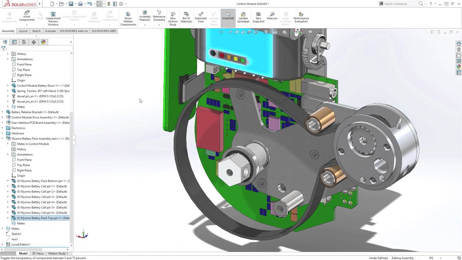The height and width of the screenshot is (260, 462).
Task: Click the New document icon
Action: [x=52, y=4]
